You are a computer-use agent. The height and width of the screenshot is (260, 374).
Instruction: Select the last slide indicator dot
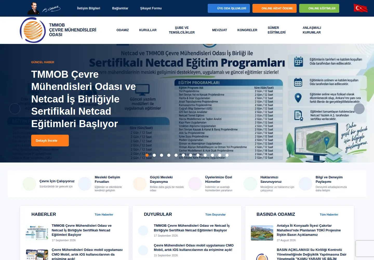pyautogui.click(x=227, y=155)
